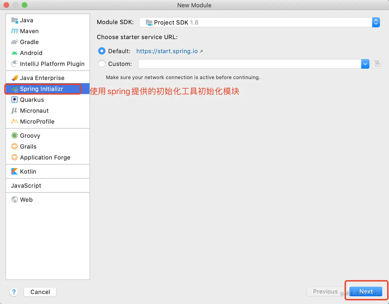The image size is (389, 304).
Task: Click the Application Forge icon
Action: click(x=15, y=157)
